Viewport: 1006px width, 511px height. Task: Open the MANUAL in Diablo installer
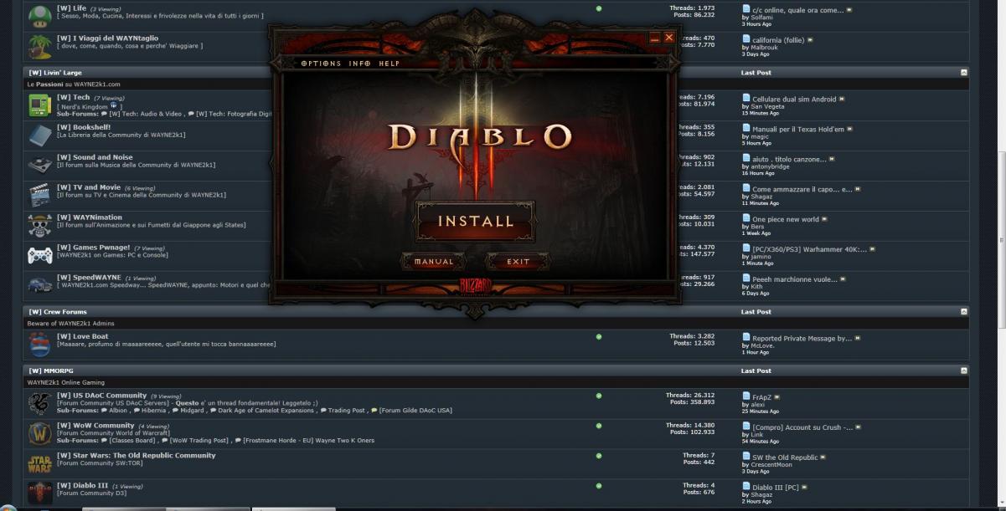(433, 262)
